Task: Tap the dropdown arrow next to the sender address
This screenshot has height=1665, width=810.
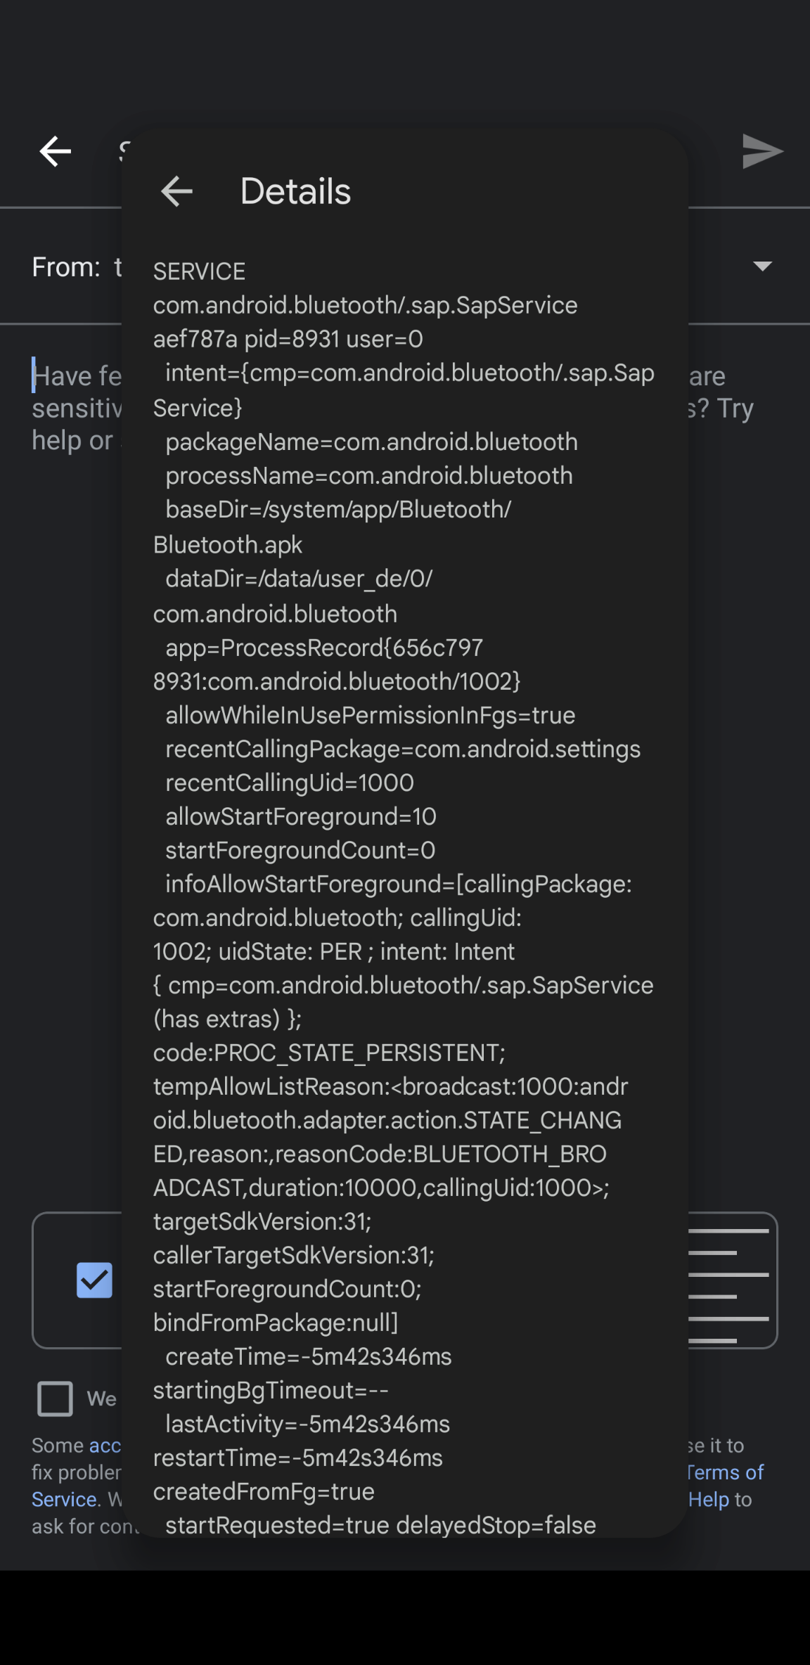Action: coord(763,265)
